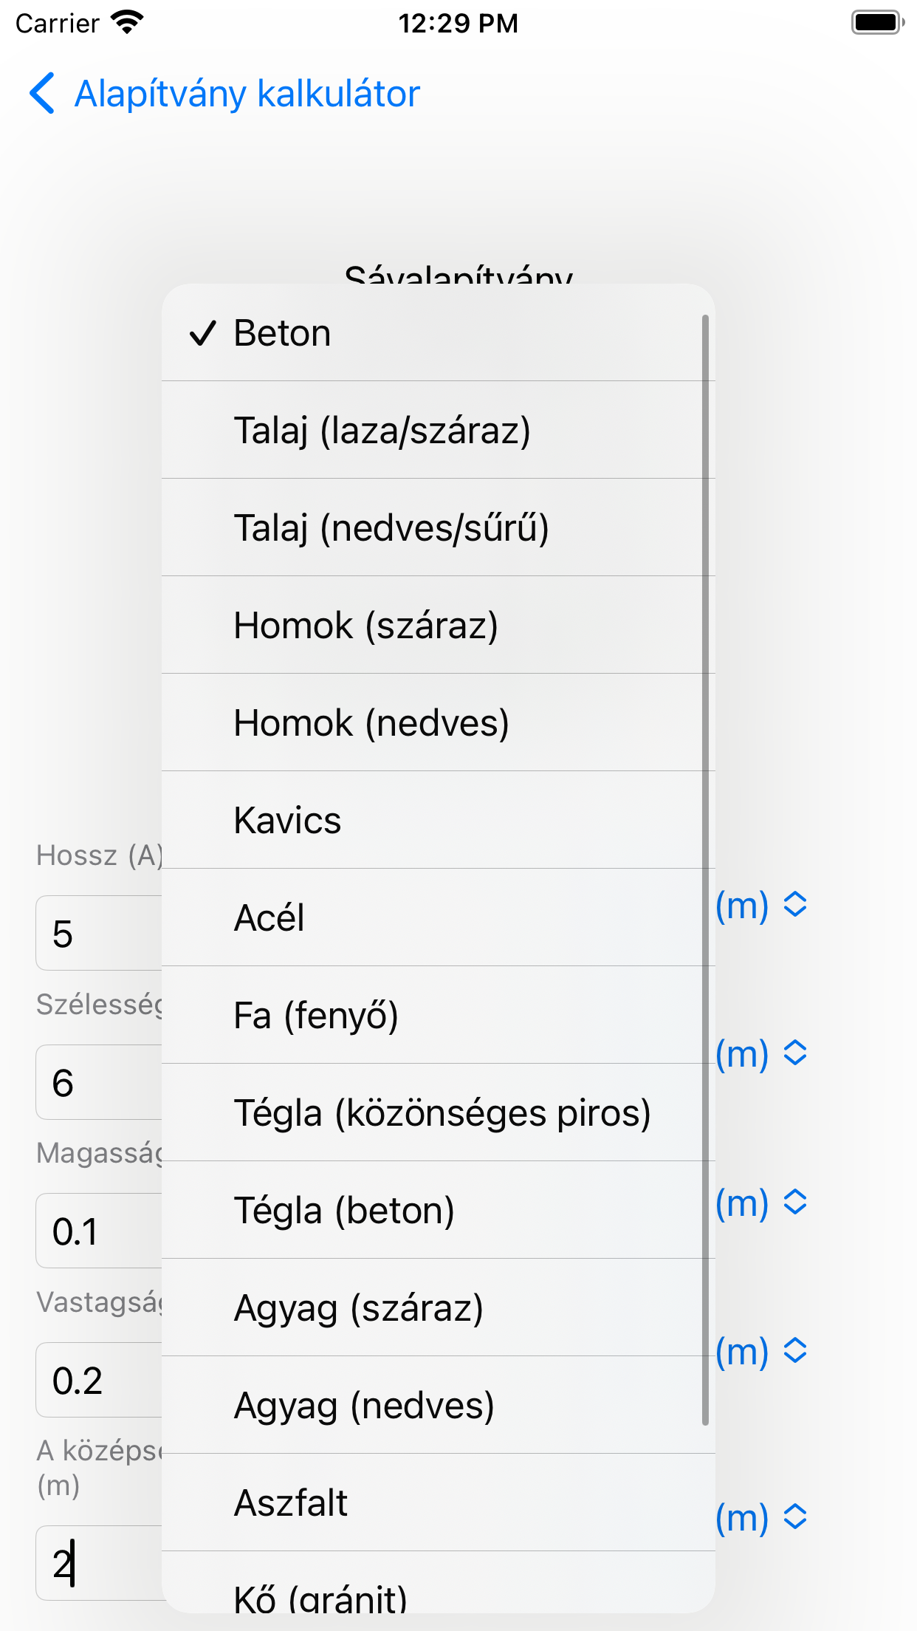Viewport: 917px width, 1631px height.
Task: Open unit dropdown for Szélesség field
Action: pos(761,1053)
